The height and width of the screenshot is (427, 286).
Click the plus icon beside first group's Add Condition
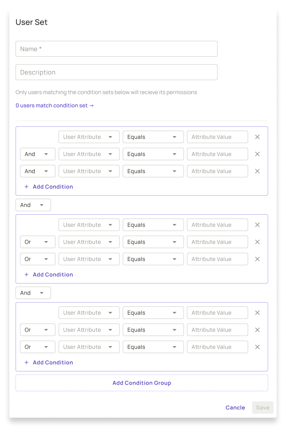coord(26,187)
